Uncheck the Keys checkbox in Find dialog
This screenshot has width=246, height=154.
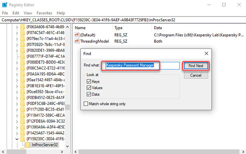[89, 81]
